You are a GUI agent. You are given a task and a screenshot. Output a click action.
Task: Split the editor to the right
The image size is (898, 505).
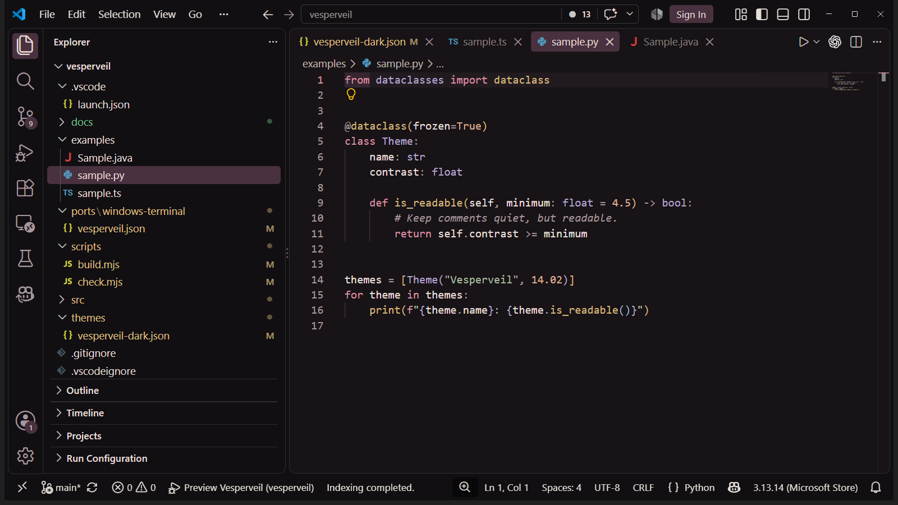click(x=856, y=42)
